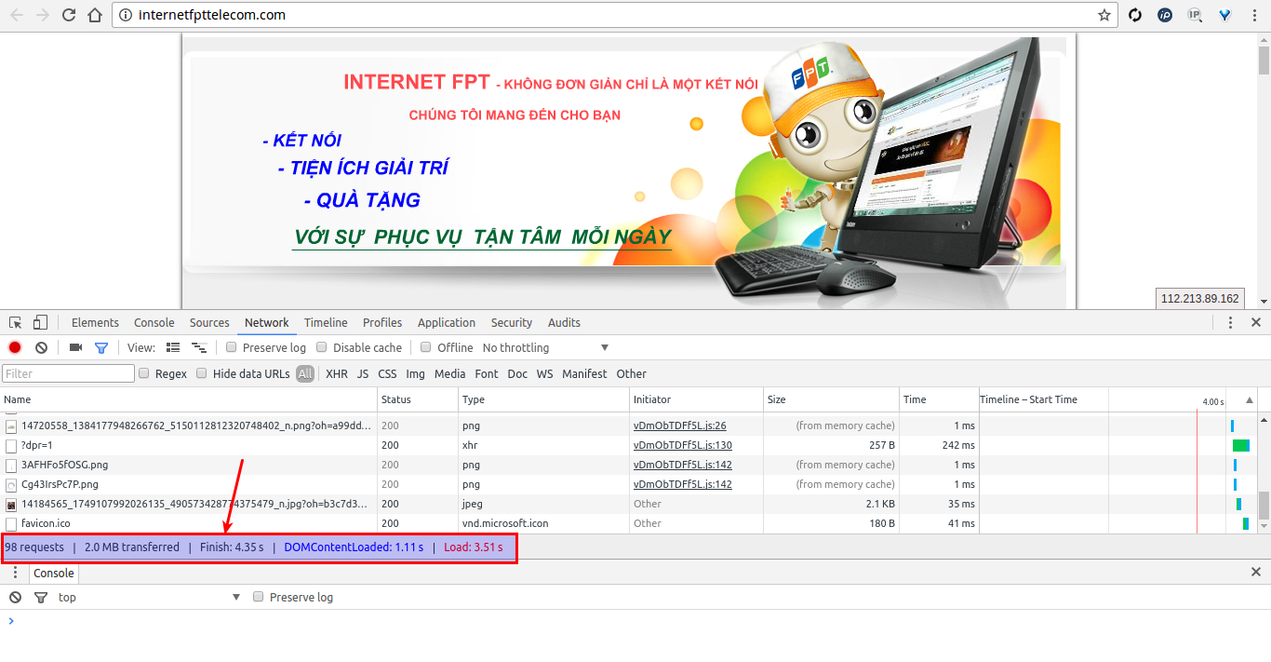Viewport: 1271px width, 662px height.
Task: Filter requests by Manifest
Action: pos(584,373)
